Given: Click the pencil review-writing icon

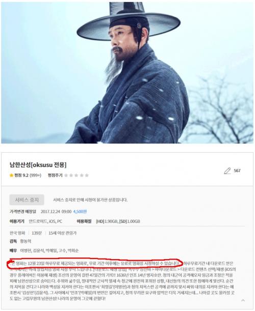Looking at the screenshot, I should point(227,171).
